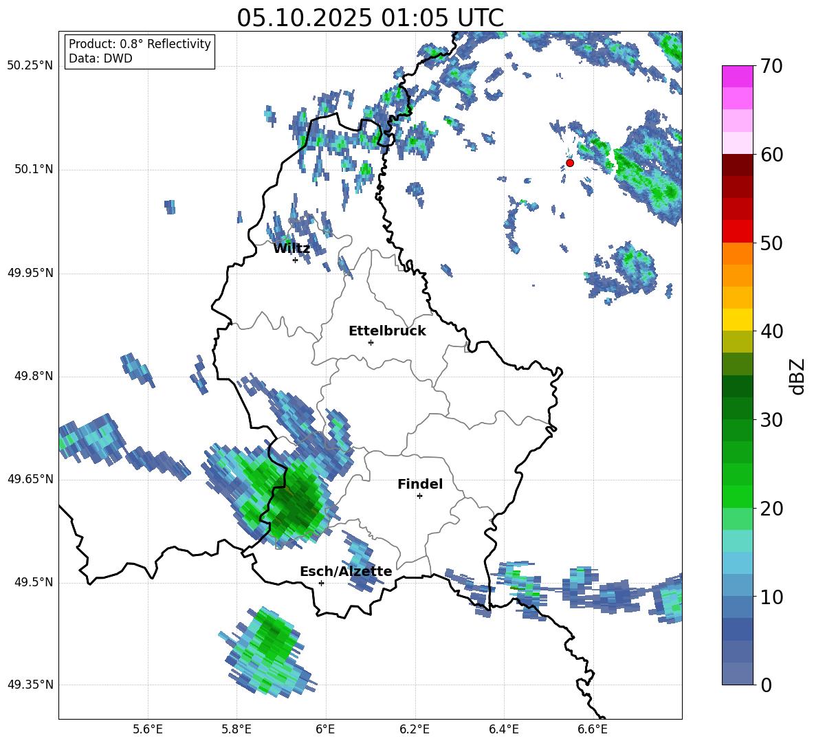Click the 6.6°E longitude tick label
The image size is (814, 743).
click(593, 729)
